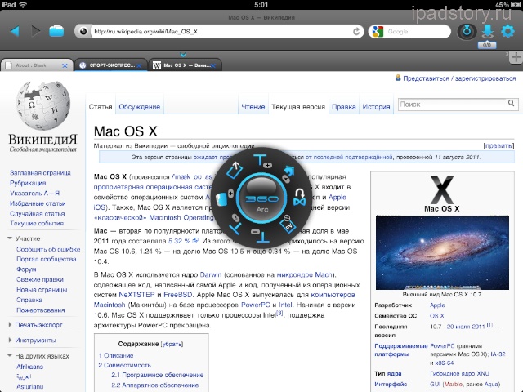523x392 pixels.
Task: Go forward with the grey forward arrow
Action: click(35, 31)
